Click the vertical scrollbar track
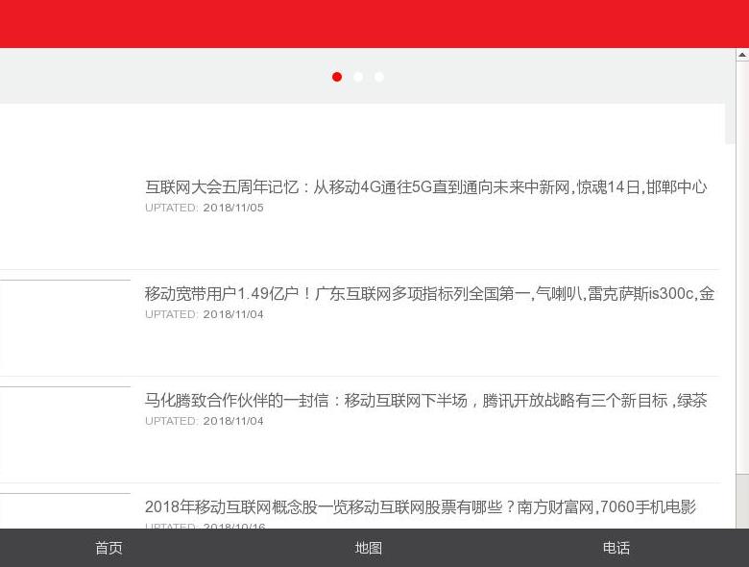 (742, 268)
